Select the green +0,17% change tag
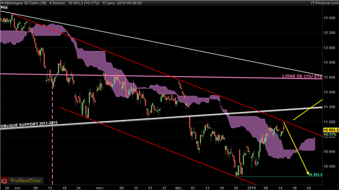Viewport: 339px width, 190px height. [330, 134]
